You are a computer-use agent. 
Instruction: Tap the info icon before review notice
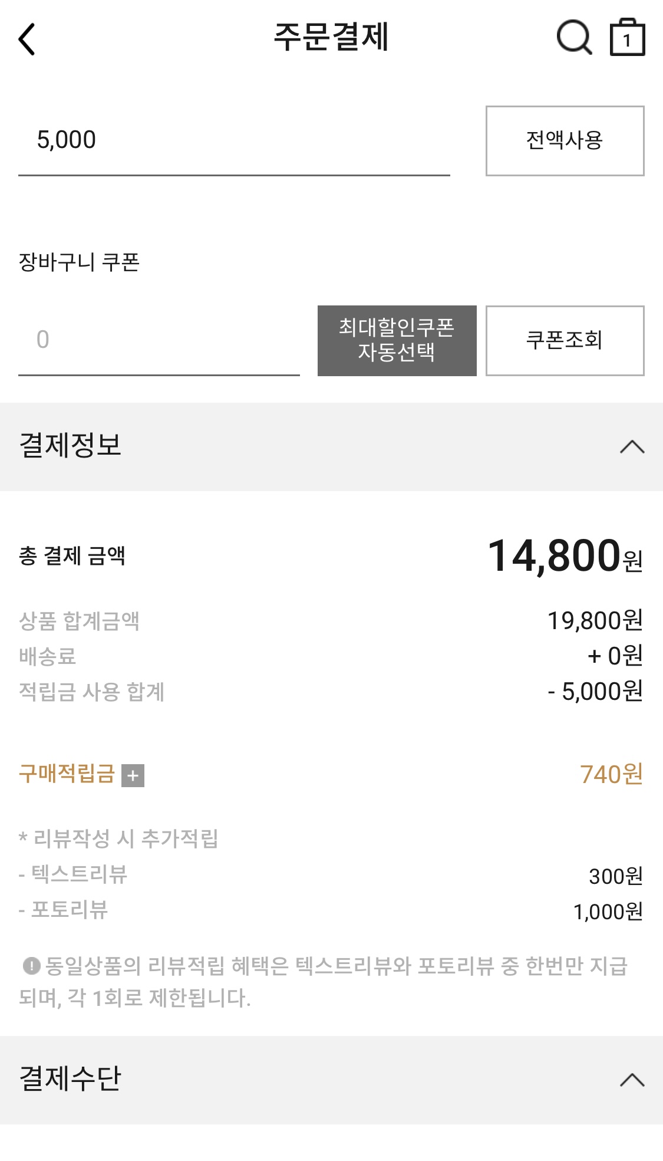click(x=31, y=966)
